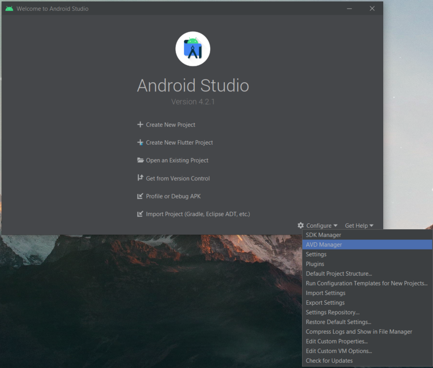Launch AVD Manager from the menu
The image size is (433, 368).
click(367, 245)
